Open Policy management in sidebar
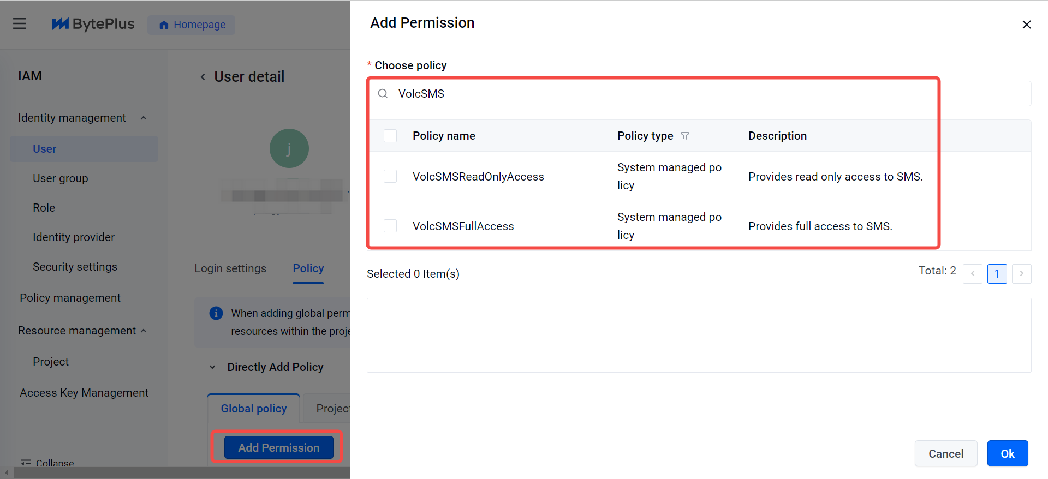 click(70, 298)
